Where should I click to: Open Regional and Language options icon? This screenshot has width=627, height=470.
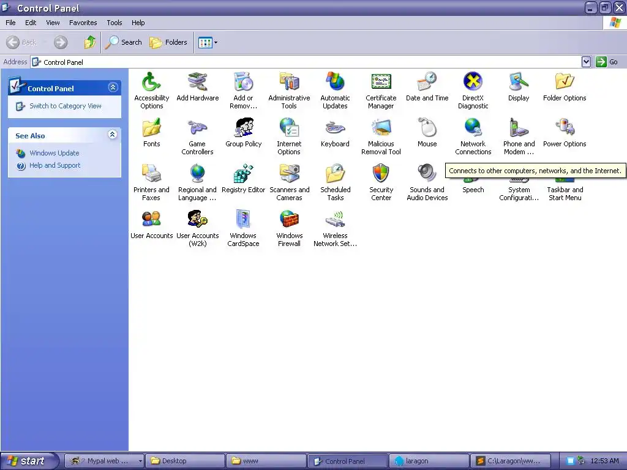(x=198, y=174)
